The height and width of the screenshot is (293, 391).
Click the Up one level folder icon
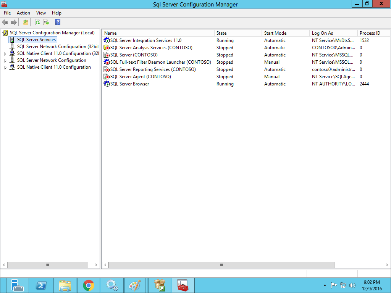point(26,23)
